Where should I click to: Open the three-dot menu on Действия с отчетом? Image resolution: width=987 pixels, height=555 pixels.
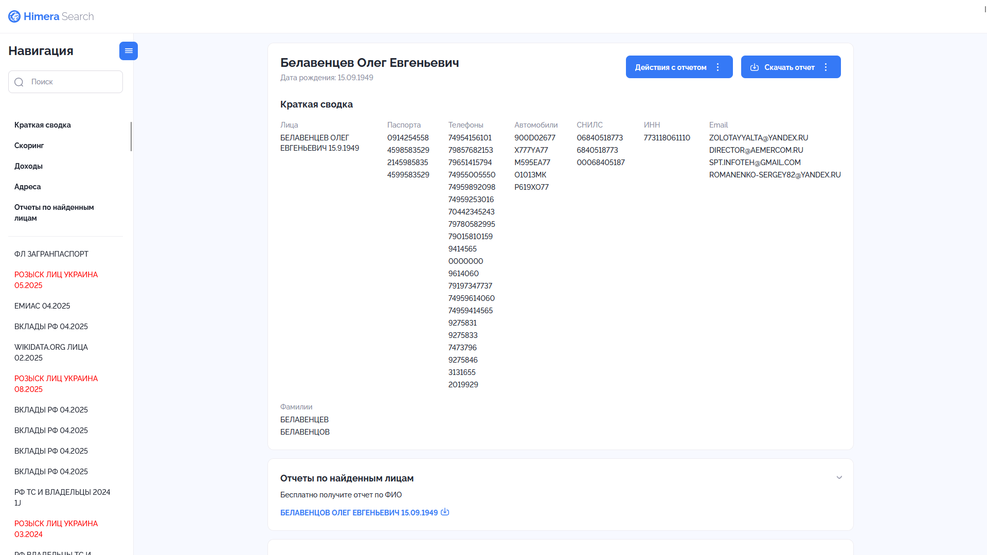click(x=718, y=67)
